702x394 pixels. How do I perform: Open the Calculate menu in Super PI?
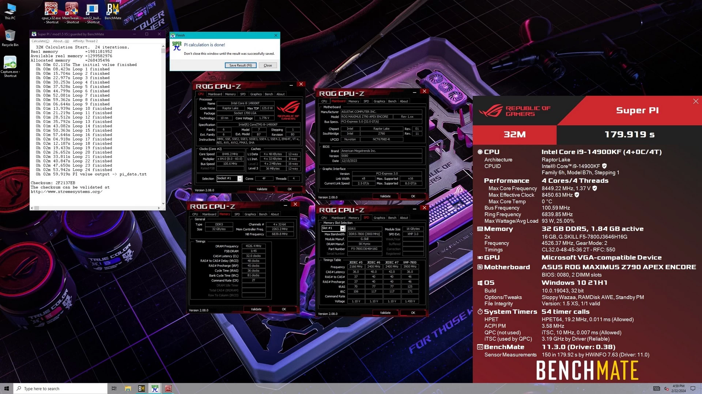click(x=40, y=41)
